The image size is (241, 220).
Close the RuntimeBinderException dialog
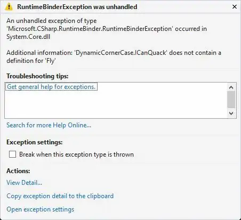point(235,7)
